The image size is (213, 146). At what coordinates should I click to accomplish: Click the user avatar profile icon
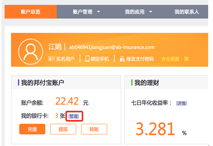coord(31,52)
